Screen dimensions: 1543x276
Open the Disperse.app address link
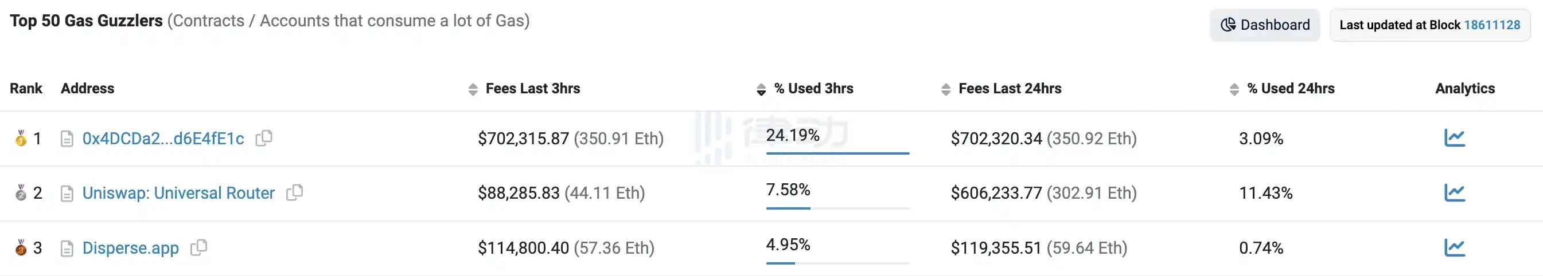coord(131,248)
